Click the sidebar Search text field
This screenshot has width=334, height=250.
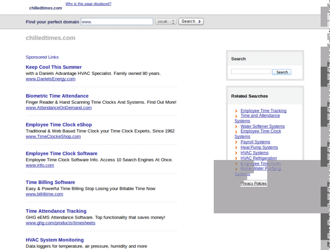pyautogui.click(x=251, y=71)
